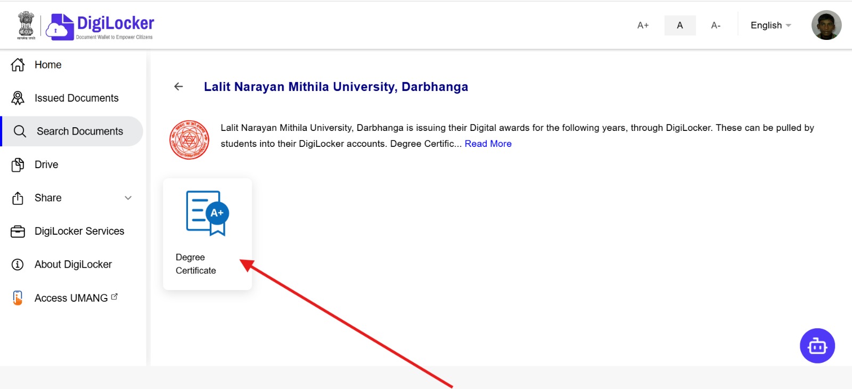Click the national emblem of India logo
The width and height of the screenshot is (852, 389).
[26, 25]
